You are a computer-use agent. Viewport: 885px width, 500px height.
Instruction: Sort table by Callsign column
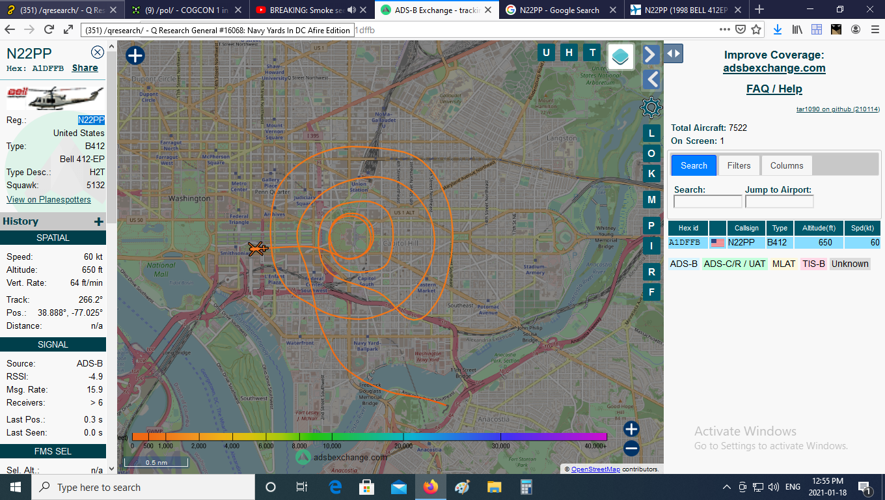pos(746,228)
